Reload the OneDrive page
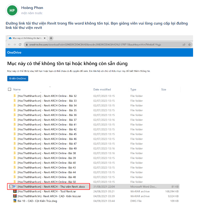Viewport: 198px width, 205px height. coord(20,45)
